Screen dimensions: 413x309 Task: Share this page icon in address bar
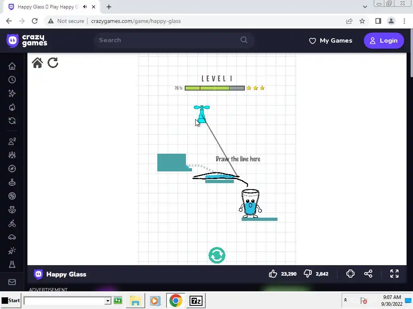tap(349, 21)
